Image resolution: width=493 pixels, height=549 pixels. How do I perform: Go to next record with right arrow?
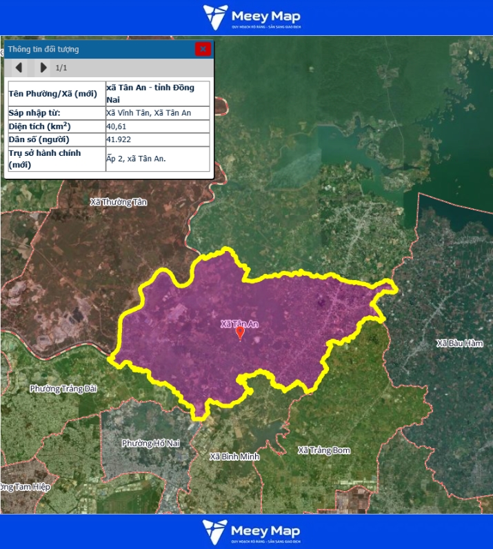tap(43, 68)
